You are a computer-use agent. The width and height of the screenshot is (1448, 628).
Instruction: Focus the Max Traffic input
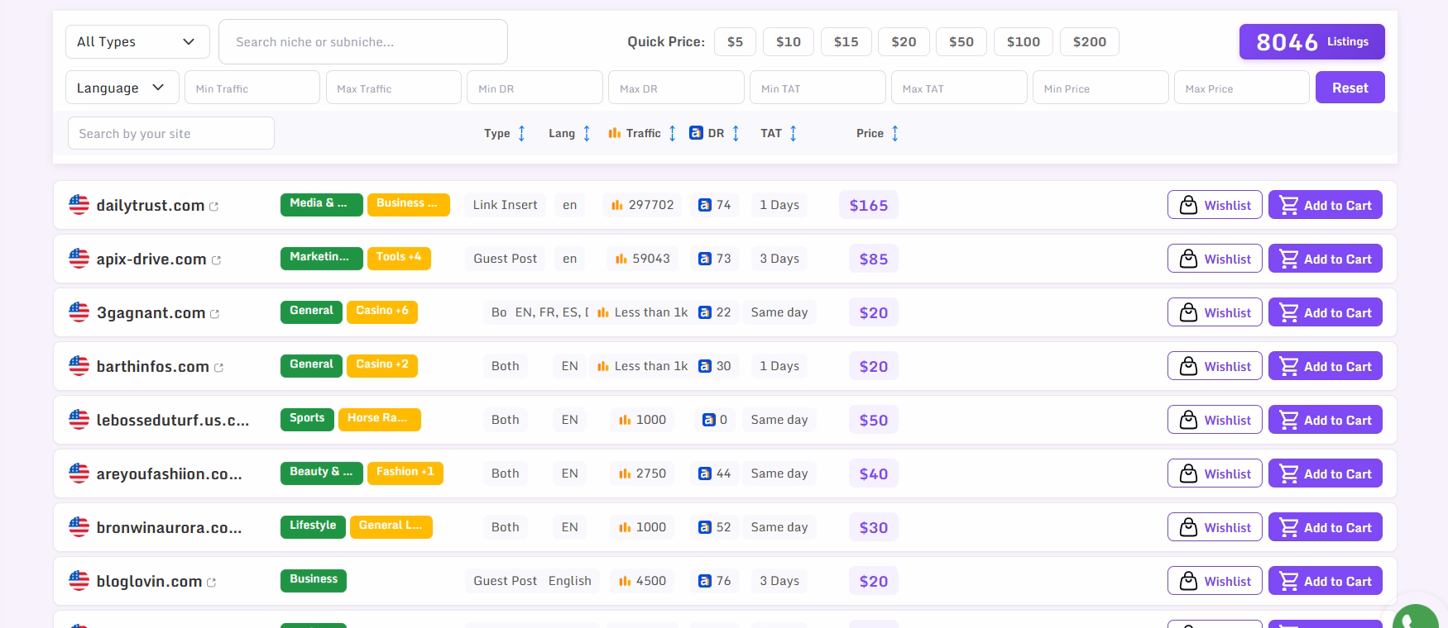point(394,88)
